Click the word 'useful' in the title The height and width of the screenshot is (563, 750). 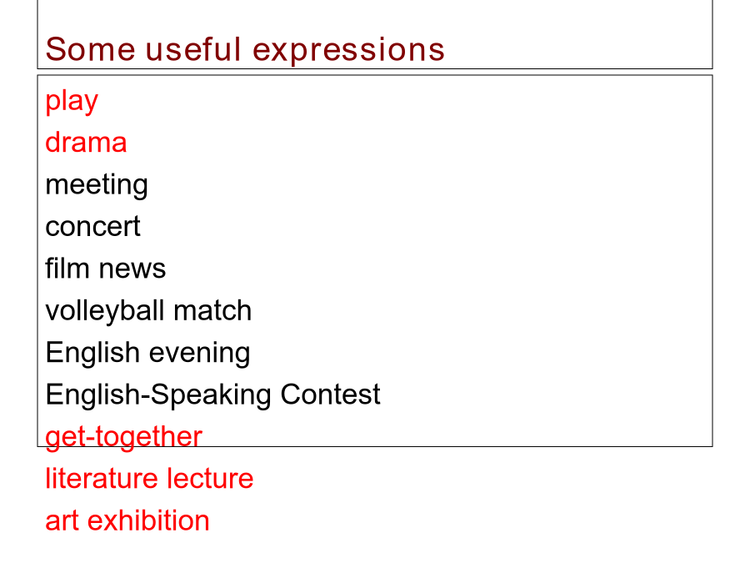[x=193, y=49]
